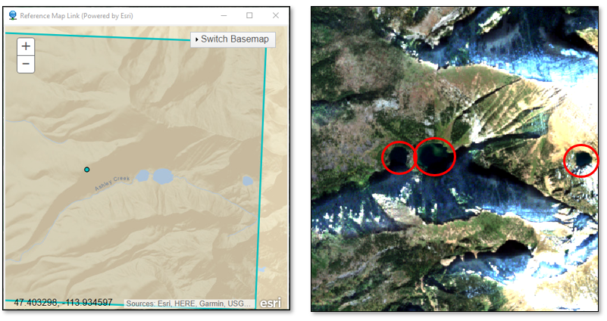Click small lake left of the largest lake
607x321 pixels.
[x=142, y=176]
